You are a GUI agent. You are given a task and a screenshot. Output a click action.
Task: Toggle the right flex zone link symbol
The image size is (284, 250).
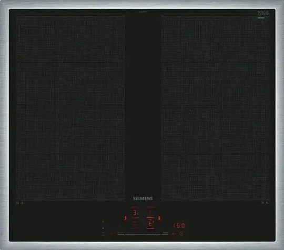click(159, 218)
